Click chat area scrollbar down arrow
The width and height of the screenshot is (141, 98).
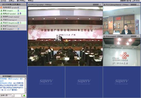[25, 92]
